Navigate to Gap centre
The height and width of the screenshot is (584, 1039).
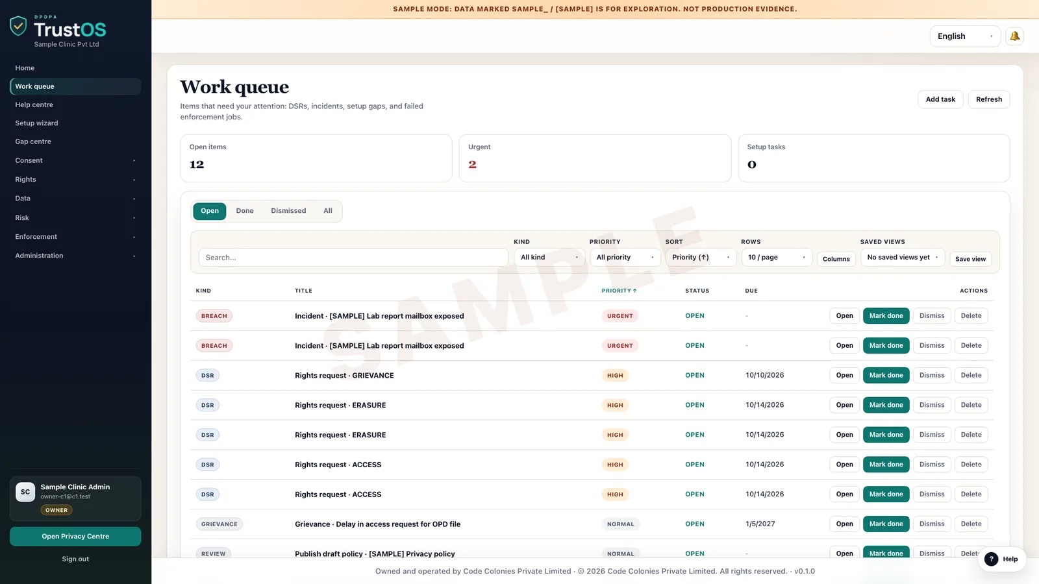(75, 141)
